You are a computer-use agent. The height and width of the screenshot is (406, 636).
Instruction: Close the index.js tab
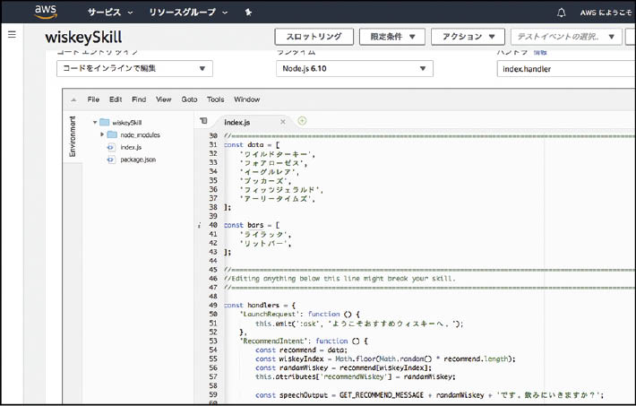pos(283,121)
